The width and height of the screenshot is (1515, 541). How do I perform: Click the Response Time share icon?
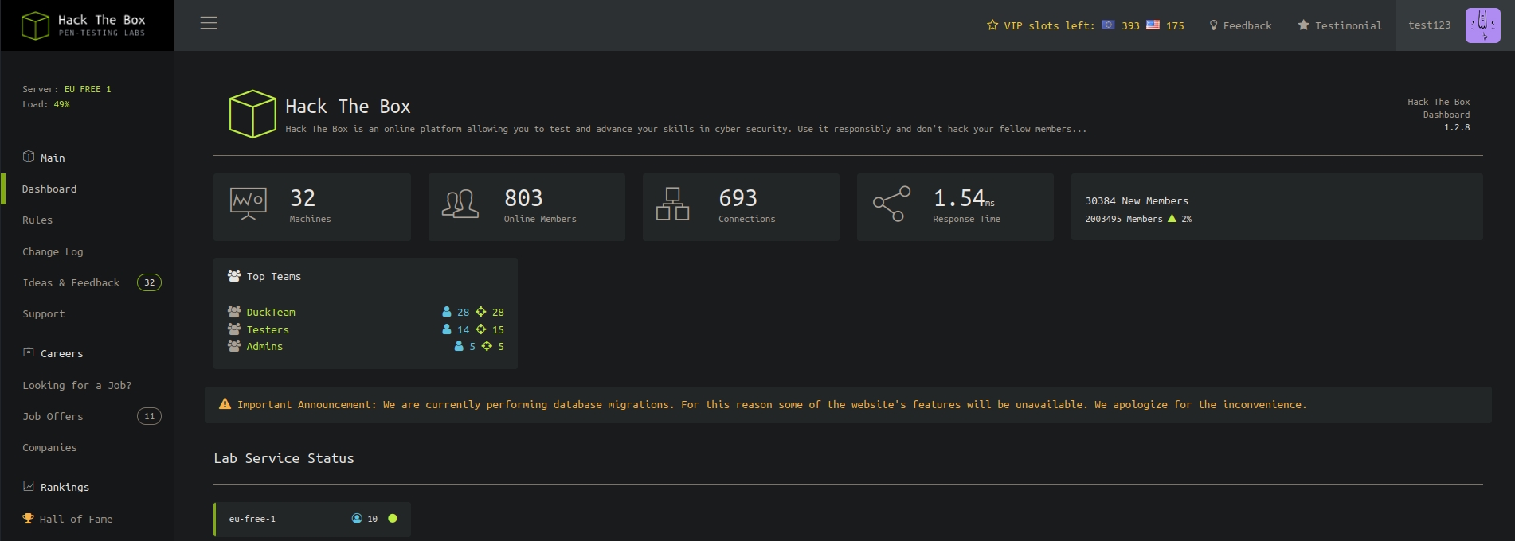[x=891, y=204]
